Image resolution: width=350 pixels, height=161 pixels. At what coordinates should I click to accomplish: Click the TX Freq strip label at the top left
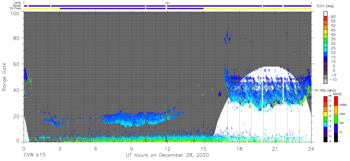tap(16, 8)
